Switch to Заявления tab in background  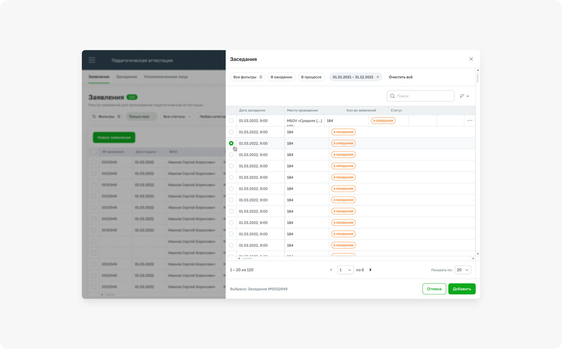(99, 77)
